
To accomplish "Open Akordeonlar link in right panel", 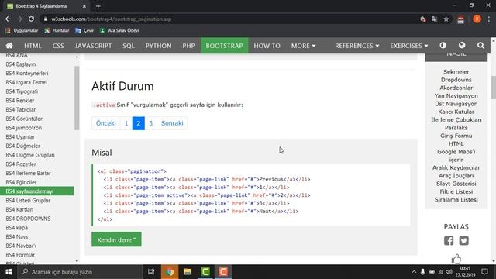I will pos(456,88).
